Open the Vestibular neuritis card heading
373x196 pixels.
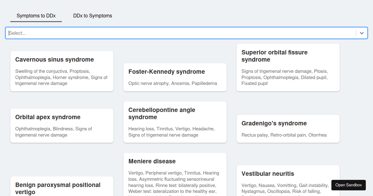click(268, 174)
